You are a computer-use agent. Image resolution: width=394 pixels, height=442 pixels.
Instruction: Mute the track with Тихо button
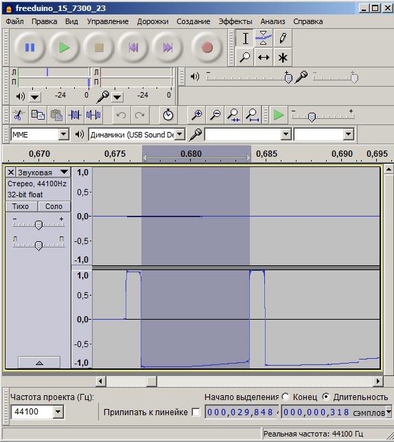21,206
